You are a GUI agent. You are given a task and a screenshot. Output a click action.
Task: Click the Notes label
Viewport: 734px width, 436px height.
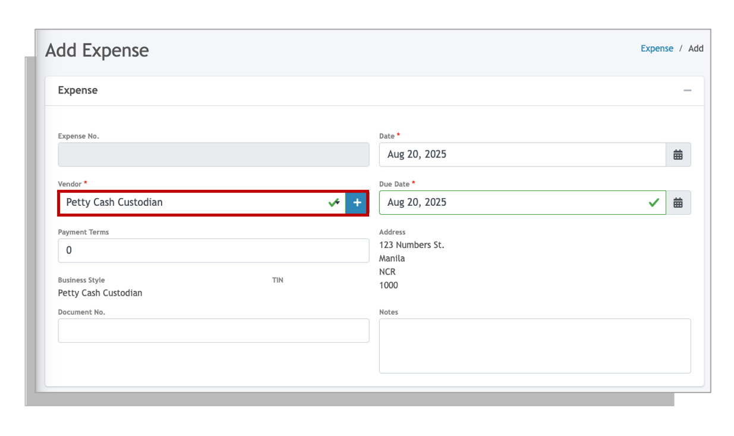pos(389,312)
